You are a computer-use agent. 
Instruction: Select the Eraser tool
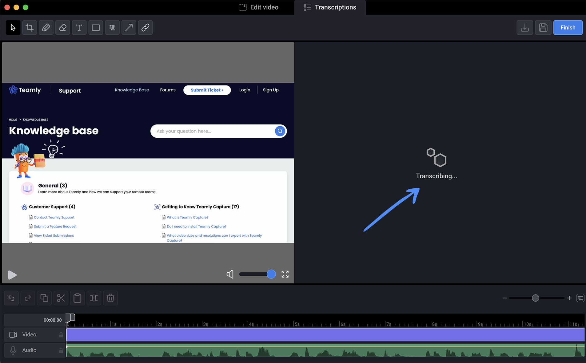coord(63,28)
